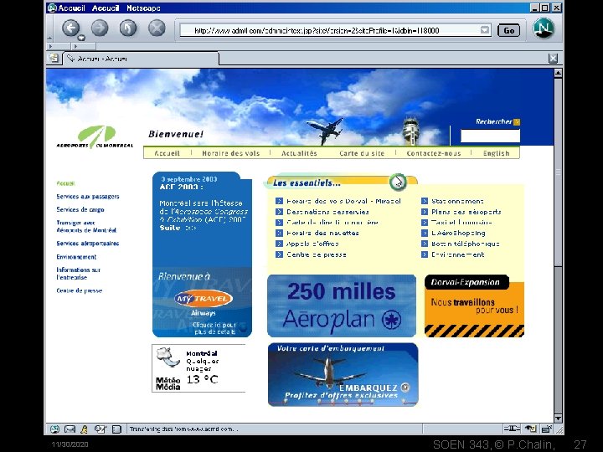Open the URL history dropdown arrow
The width and height of the screenshot is (603, 452).
point(485,30)
